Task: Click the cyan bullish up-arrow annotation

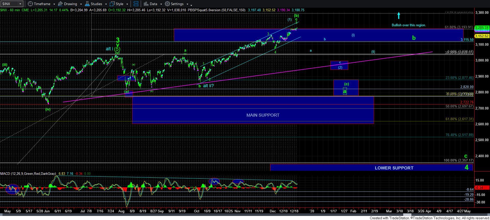Action: (399, 16)
